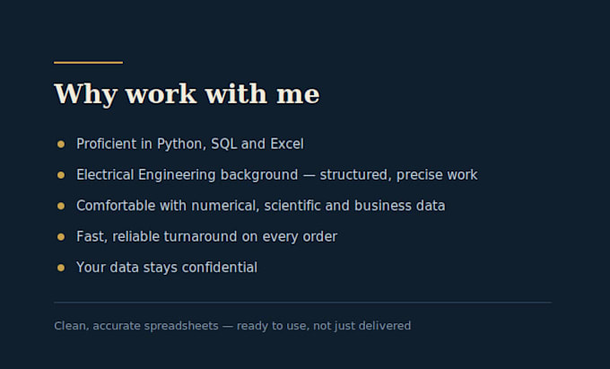This screenshot has width=610, height=369.
Task: Click the bullet dot beside 'Electrical Engineering background'
Action: point(61,175)
